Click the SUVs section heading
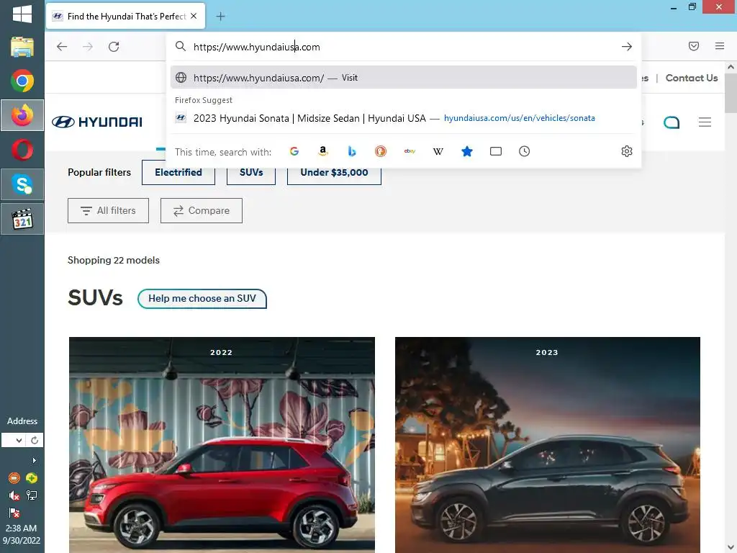Screen dimensions: 737x553 pyautogui.click(x=96, y=297)
